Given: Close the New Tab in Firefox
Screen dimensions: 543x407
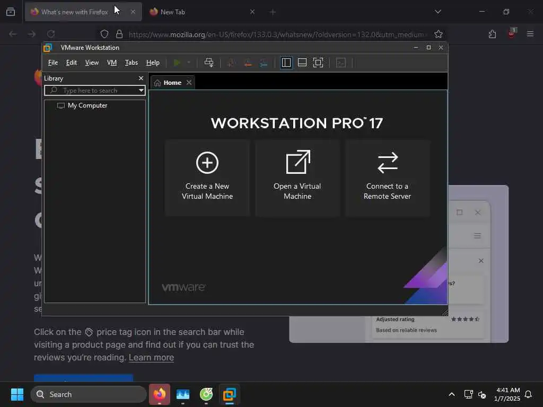Looking at the screenshot, I should click(252, 12).
